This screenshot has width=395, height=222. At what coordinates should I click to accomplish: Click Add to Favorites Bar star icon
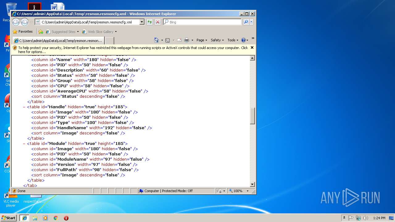41,31
